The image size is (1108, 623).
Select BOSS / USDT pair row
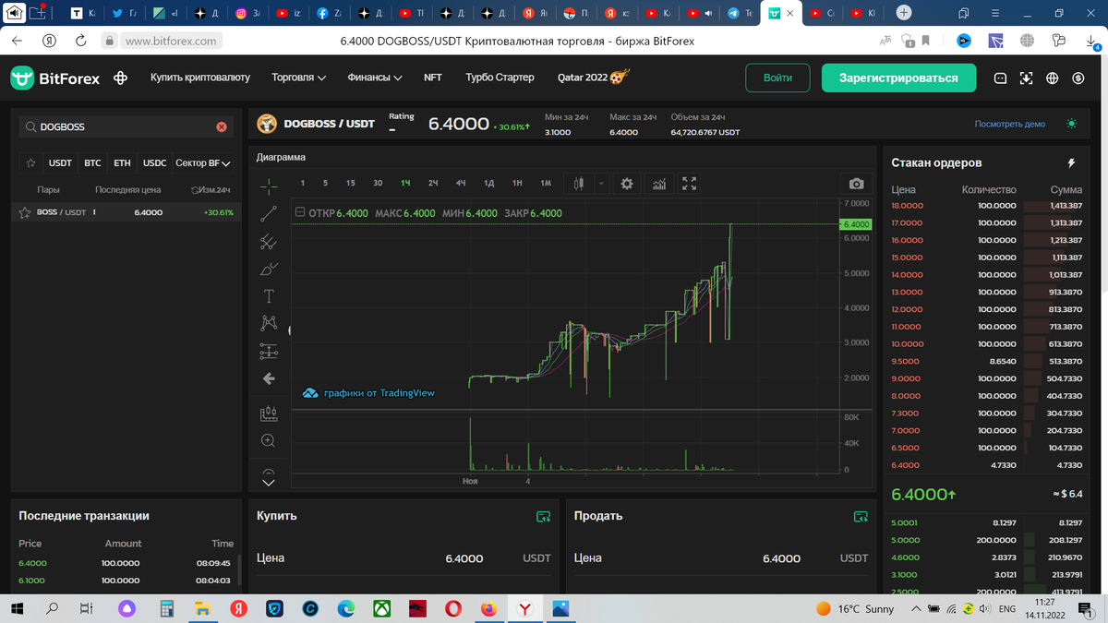tap(126, 212)
